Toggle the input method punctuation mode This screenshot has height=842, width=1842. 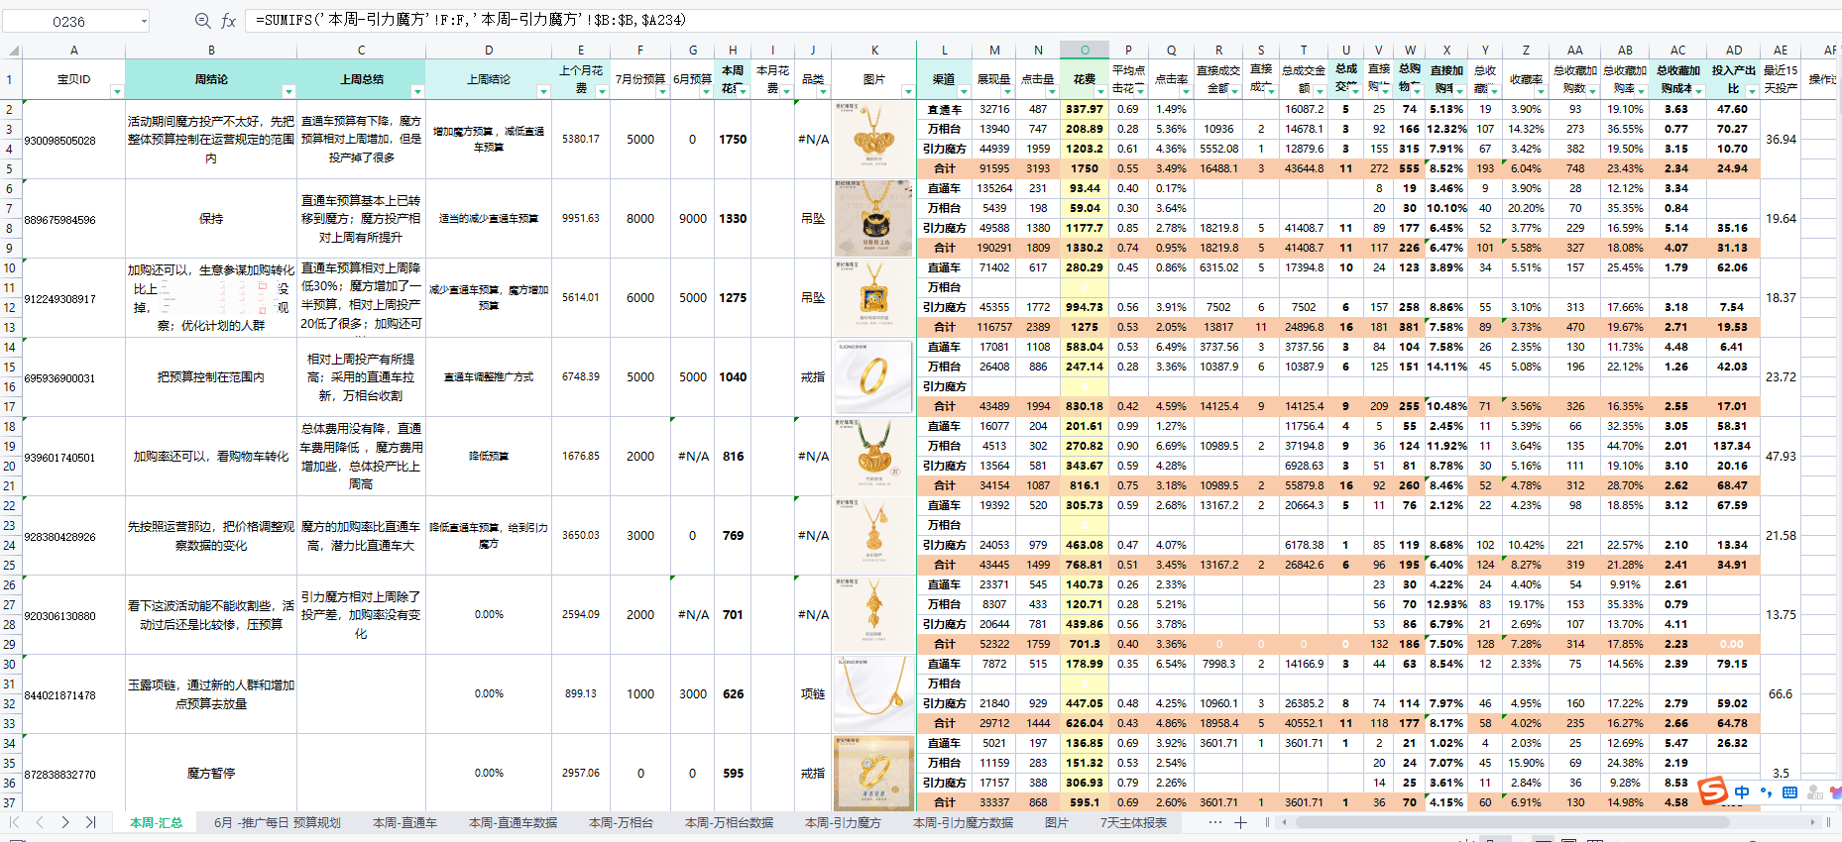pyautogui.click(x=1766, y=792)
